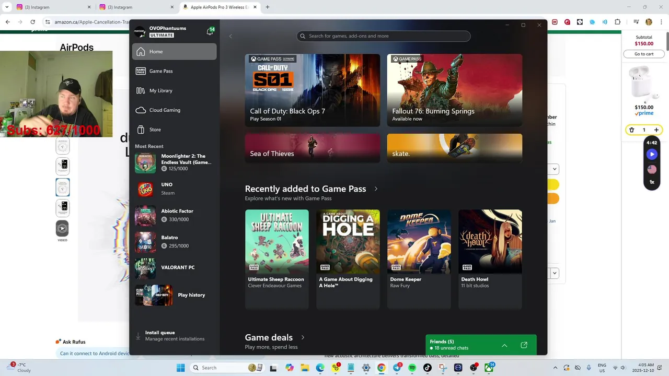Click the UNO game icon in Most Recent
This screenshot has height=376, width=669.
tap(145, 189)
